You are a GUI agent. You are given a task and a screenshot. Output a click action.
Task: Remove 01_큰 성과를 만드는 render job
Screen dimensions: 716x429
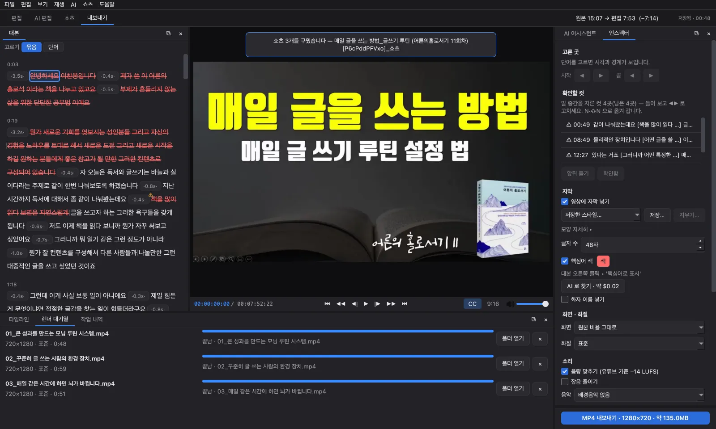540,339
